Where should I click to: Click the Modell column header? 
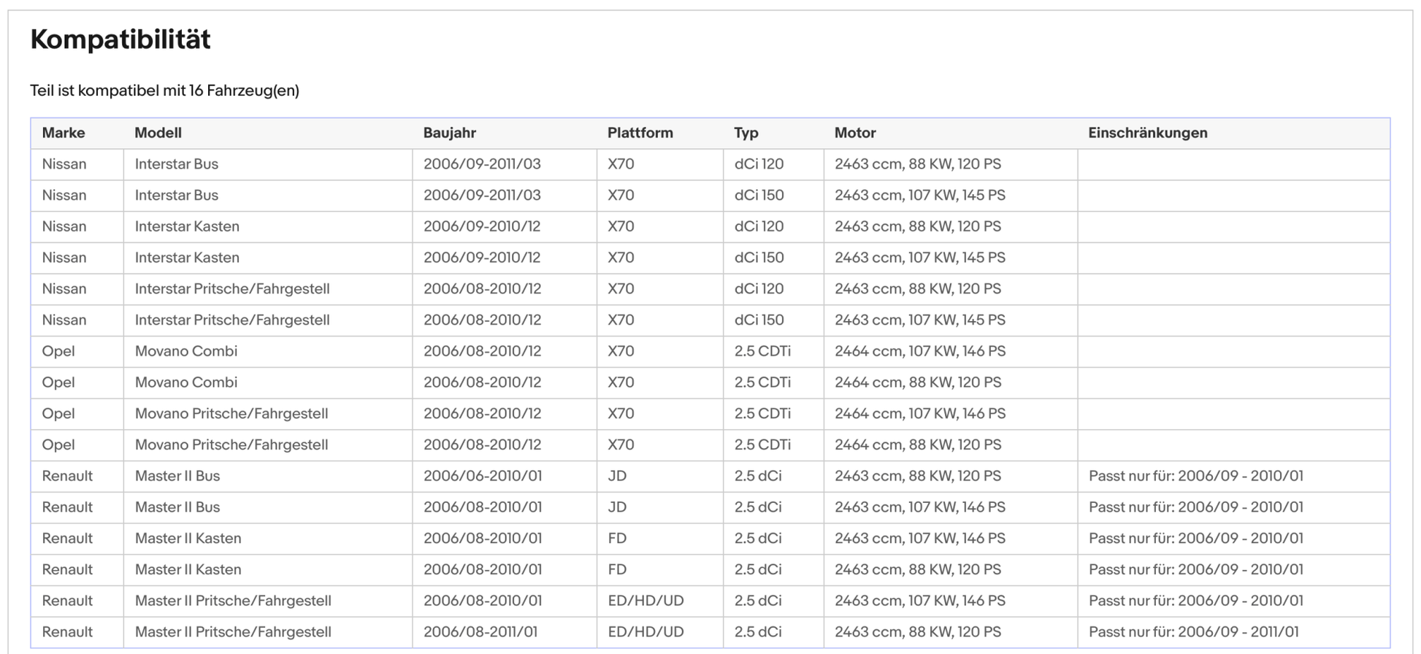[x=158, y=133]
